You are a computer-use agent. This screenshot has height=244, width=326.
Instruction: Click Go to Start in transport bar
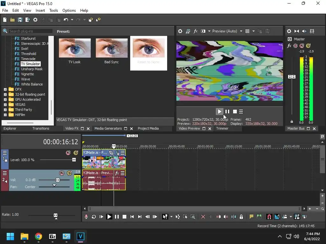(132, 217)
